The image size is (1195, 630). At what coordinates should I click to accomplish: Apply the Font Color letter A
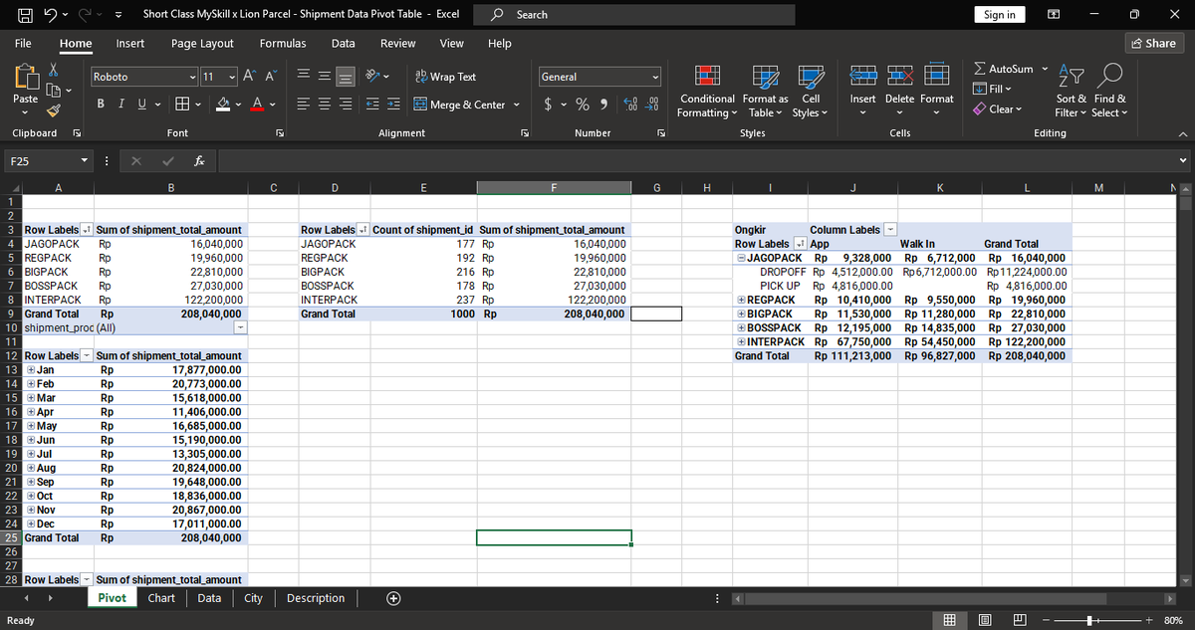pos(255,105)
